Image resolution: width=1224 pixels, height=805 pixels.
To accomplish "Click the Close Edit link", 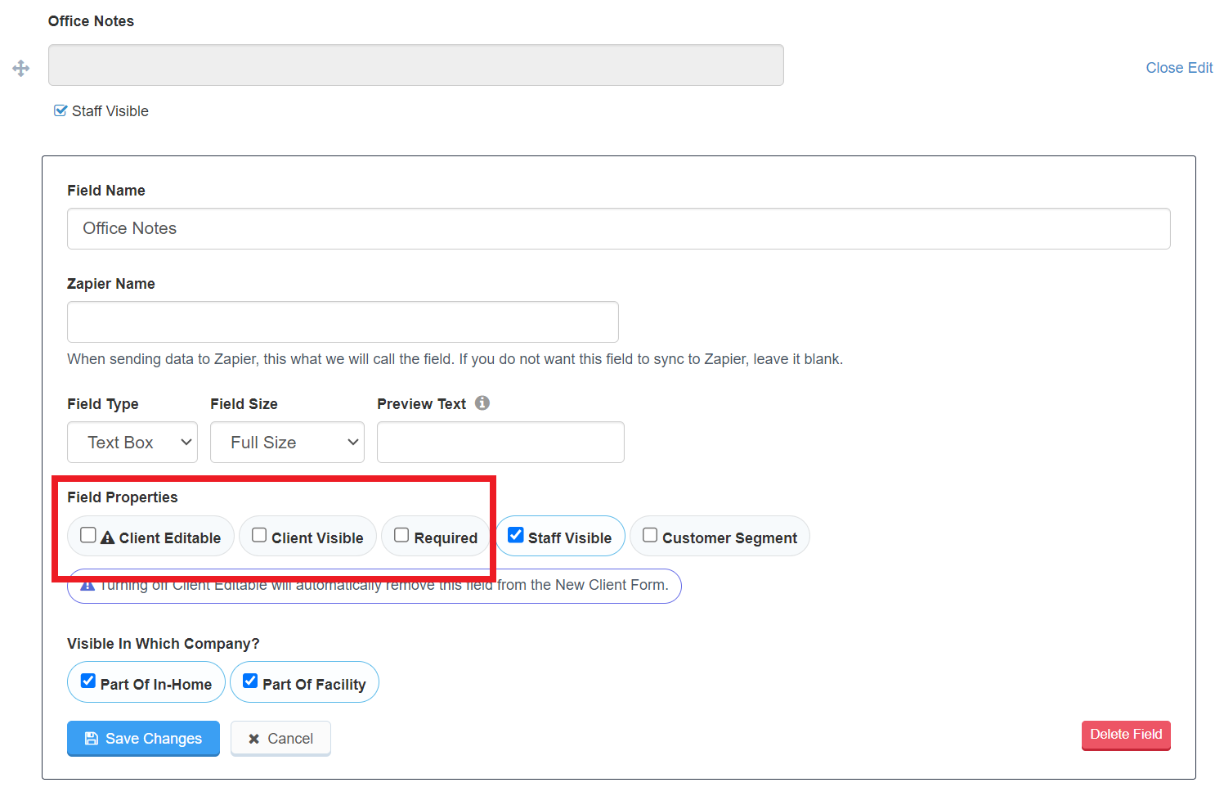I will click(1179, 68).
